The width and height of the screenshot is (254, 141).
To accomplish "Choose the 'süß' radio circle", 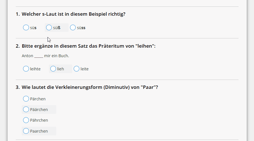I will [x=49, y=28].
